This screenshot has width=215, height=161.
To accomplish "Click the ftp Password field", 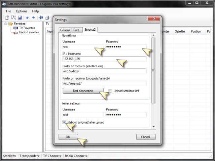I will (126, 47).
